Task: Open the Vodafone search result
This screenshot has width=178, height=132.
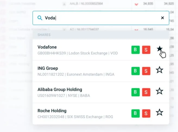Action: (101, 50)
